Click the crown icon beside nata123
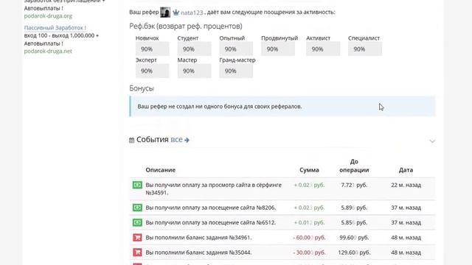472x265 pixels. 176,13
